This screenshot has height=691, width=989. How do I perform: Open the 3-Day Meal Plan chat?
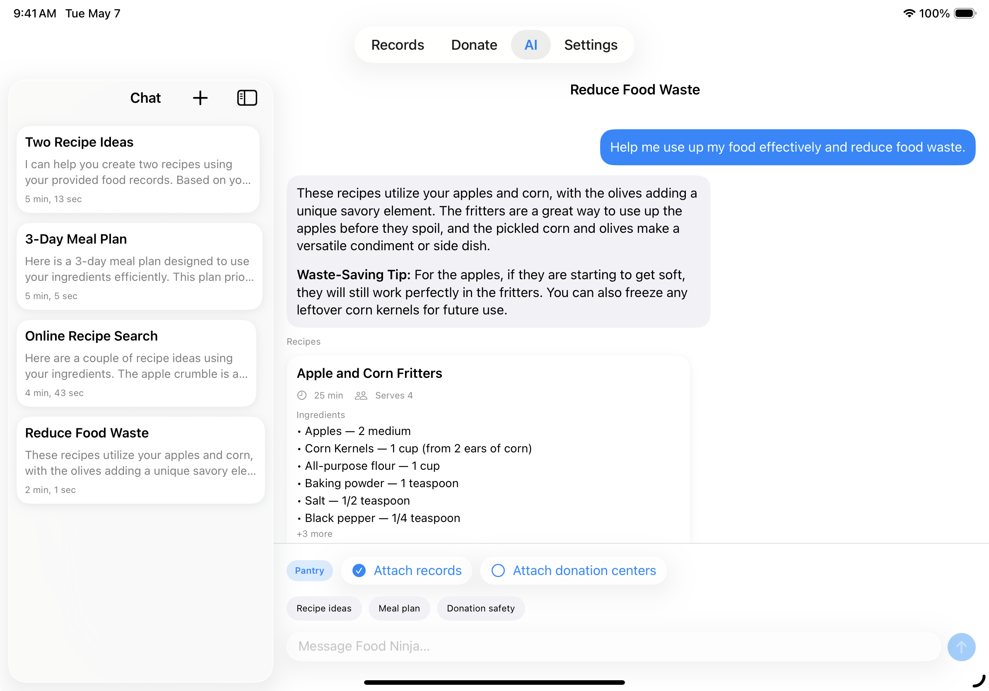coord(139,266)
